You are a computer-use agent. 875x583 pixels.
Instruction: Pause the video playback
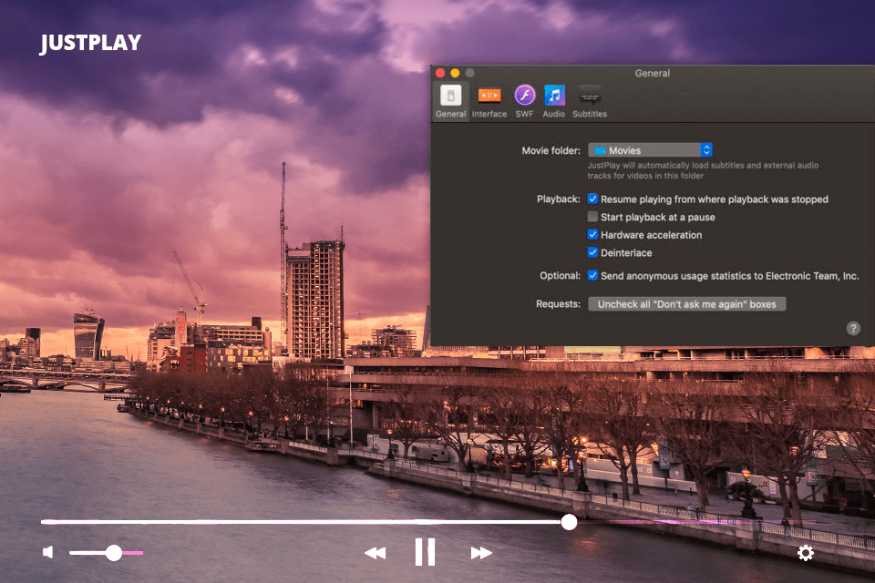(425, 552)
